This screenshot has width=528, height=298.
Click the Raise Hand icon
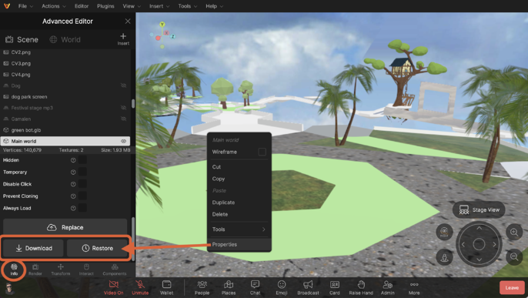point(361,285)
